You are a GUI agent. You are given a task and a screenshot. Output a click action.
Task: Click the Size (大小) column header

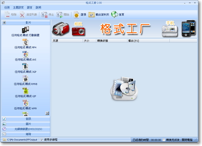[89, 41]
